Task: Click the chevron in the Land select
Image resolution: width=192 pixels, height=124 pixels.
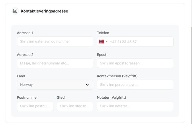Action: [87, 85]
